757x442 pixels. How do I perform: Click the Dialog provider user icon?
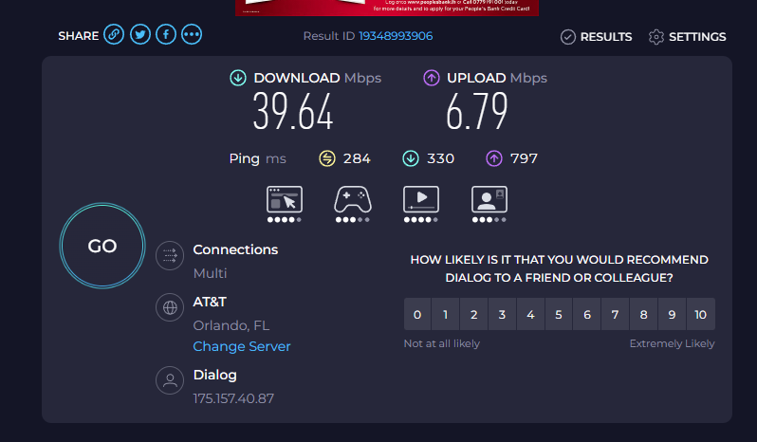coord(170,380)
